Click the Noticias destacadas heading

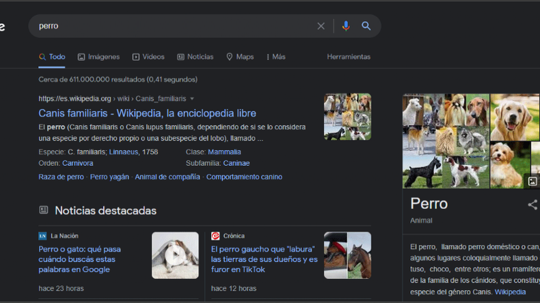tap(106, 210)
